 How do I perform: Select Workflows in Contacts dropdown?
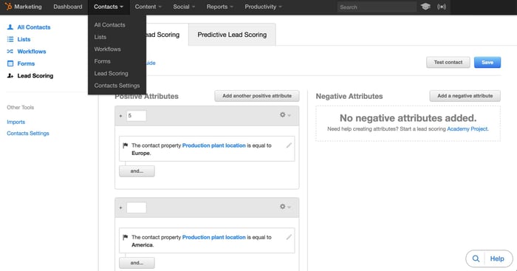point(108,49)
